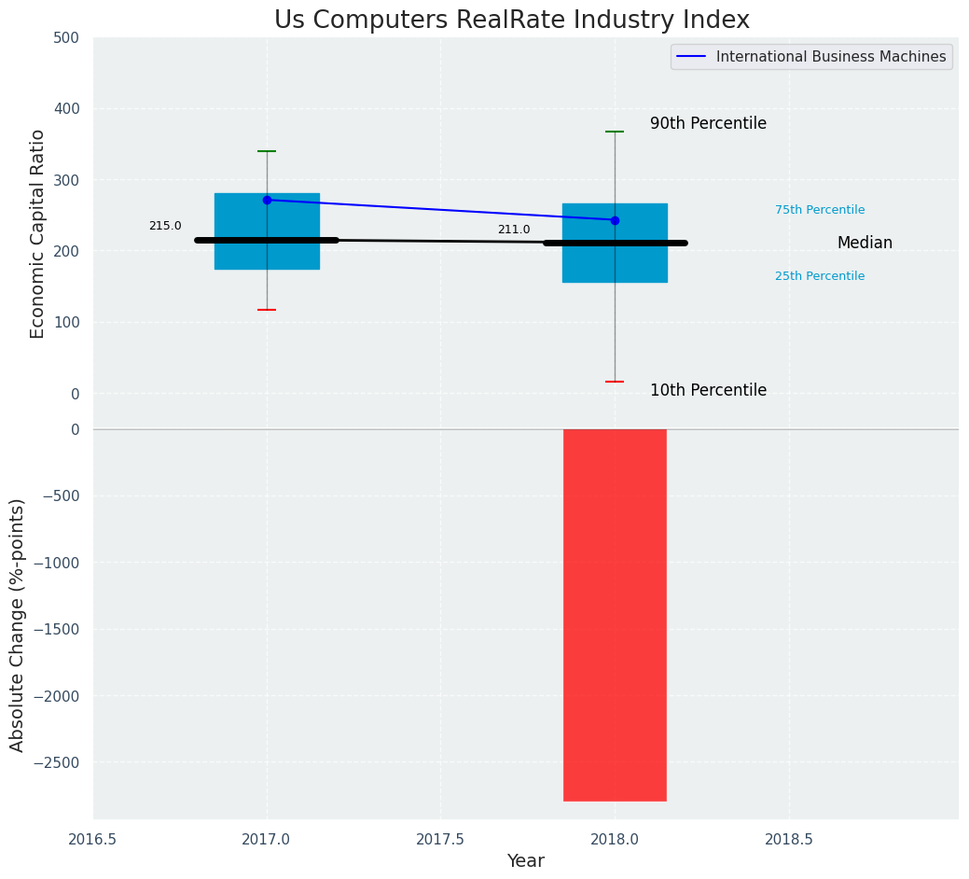The height and width of the screenshot is (879, 969).
Task: Click the 211.0 median value label
Action: (514, 230)
